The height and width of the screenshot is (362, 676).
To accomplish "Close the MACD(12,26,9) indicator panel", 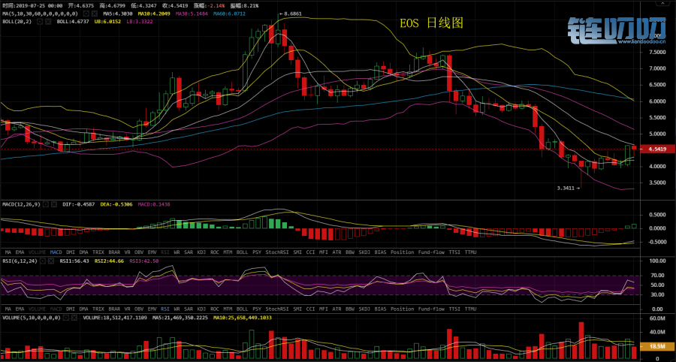I will point(55,204).
